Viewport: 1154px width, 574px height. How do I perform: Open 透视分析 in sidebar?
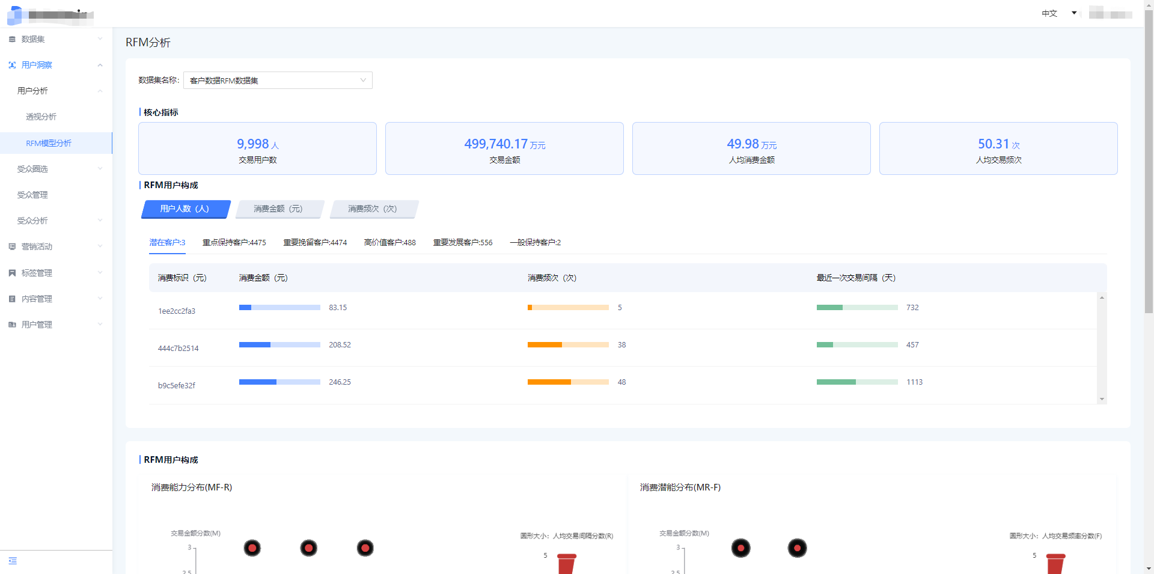pyautogui.click(x=41, y=117)
